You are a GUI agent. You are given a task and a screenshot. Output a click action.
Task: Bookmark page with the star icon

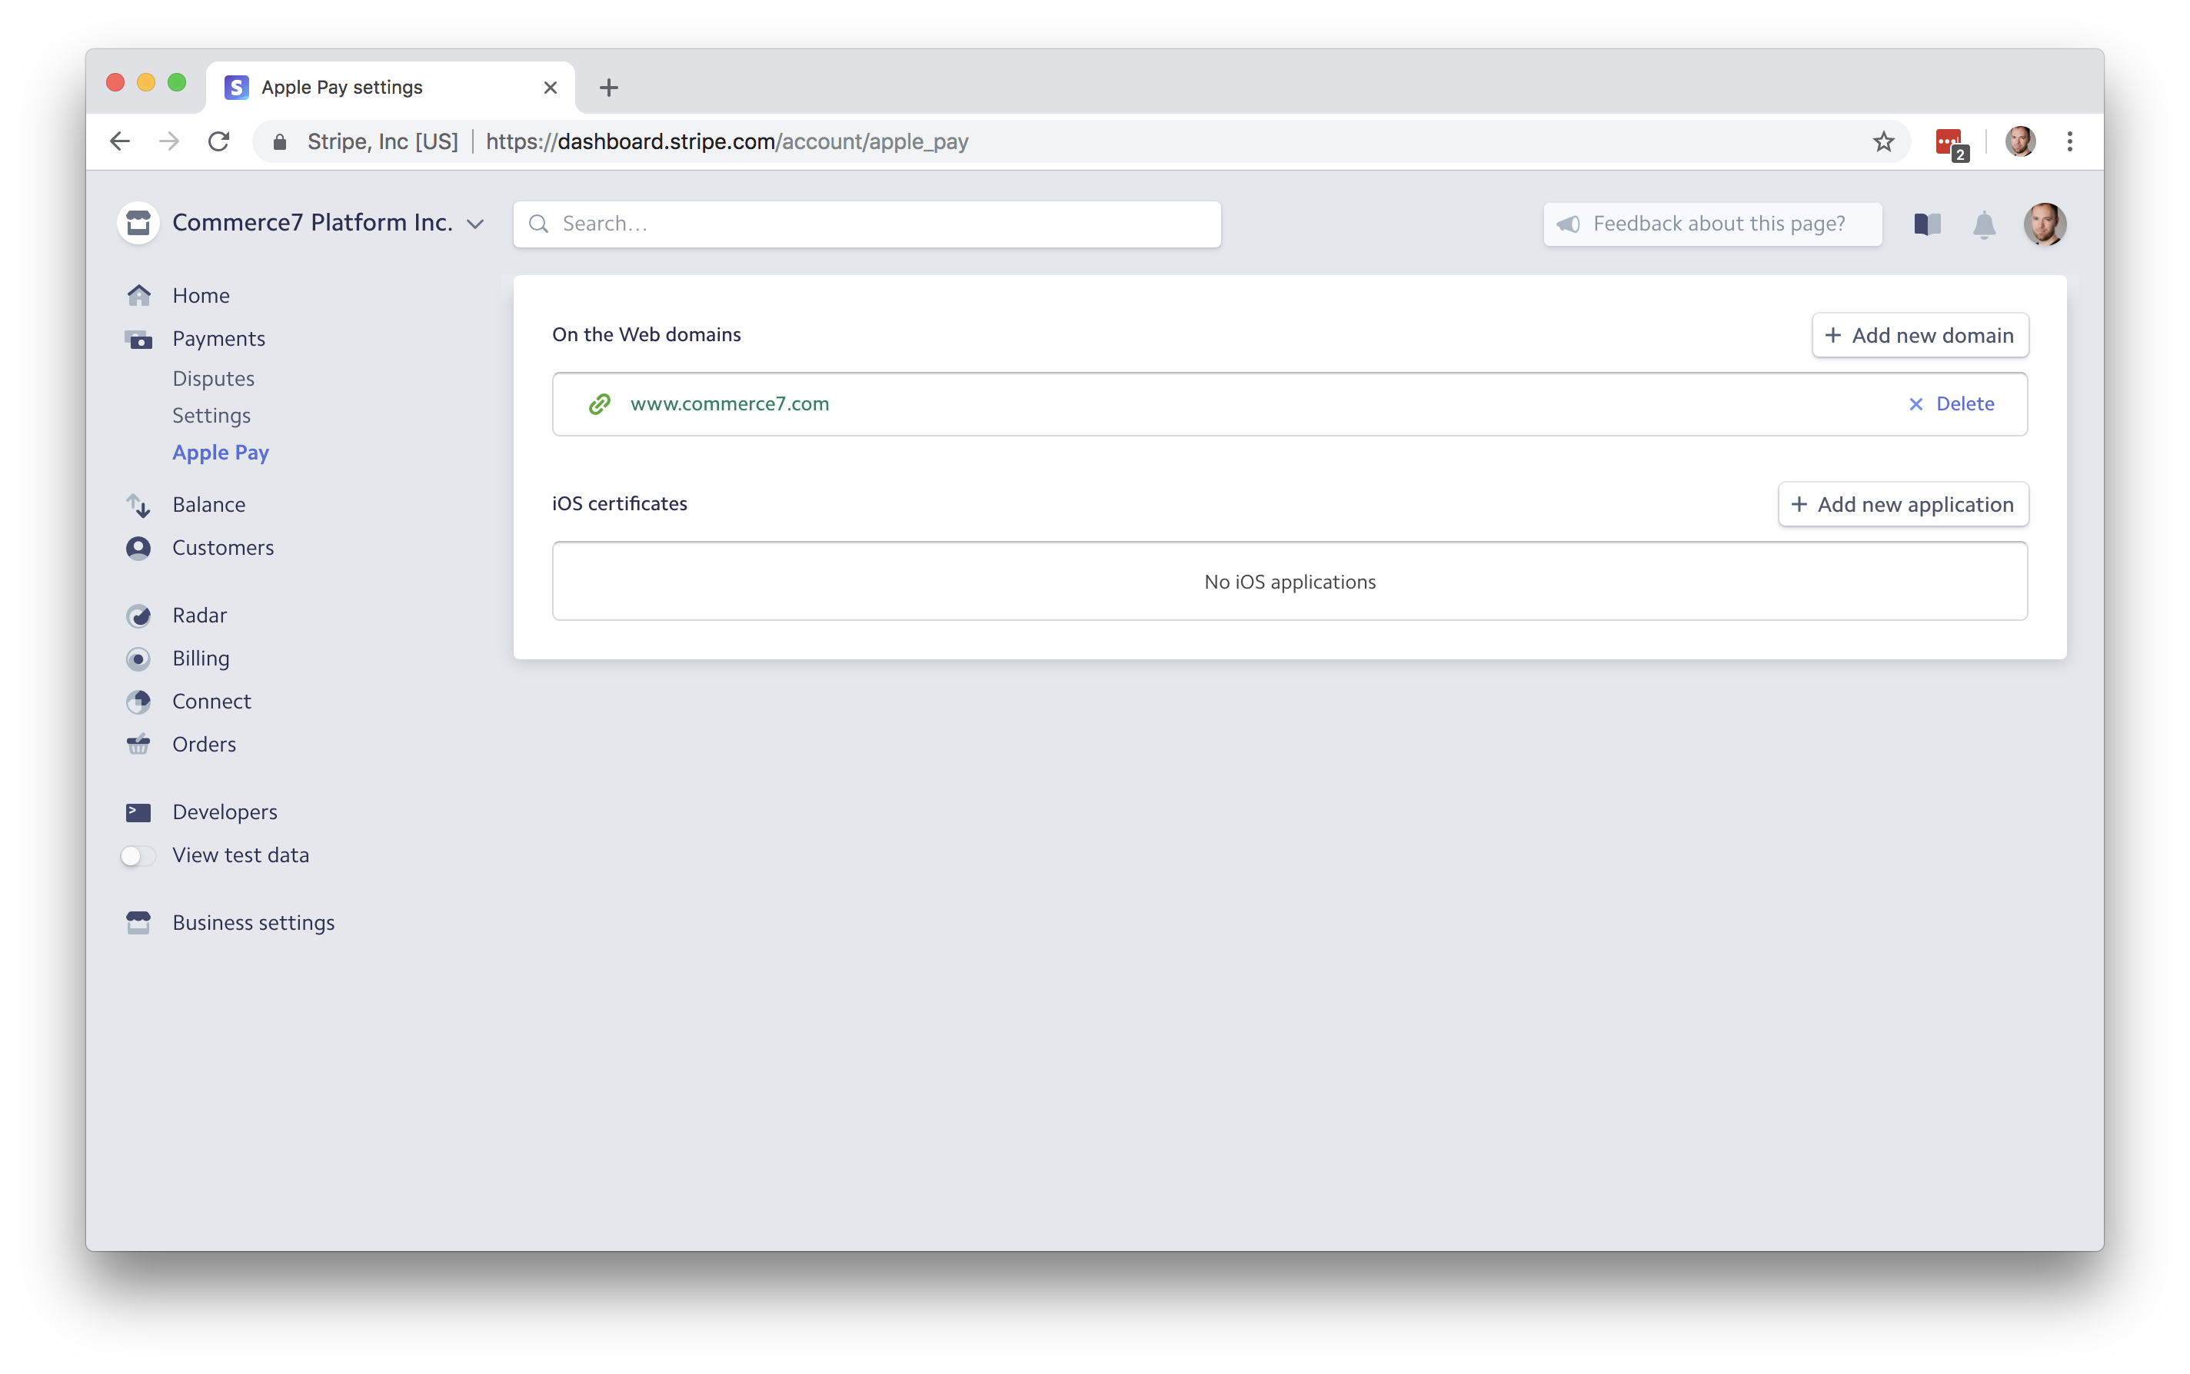point(1882,141)
